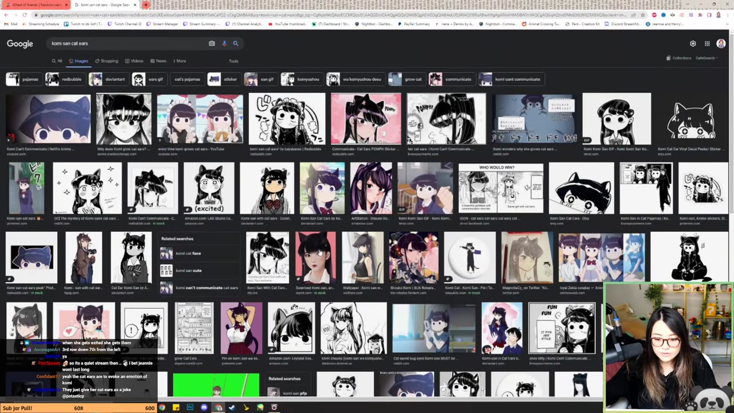Image resolution: width=734 pixels, height=413 pixels.
Task: Open the Netflix Anime youtube.com thumbnail
Action: (48, 119)
